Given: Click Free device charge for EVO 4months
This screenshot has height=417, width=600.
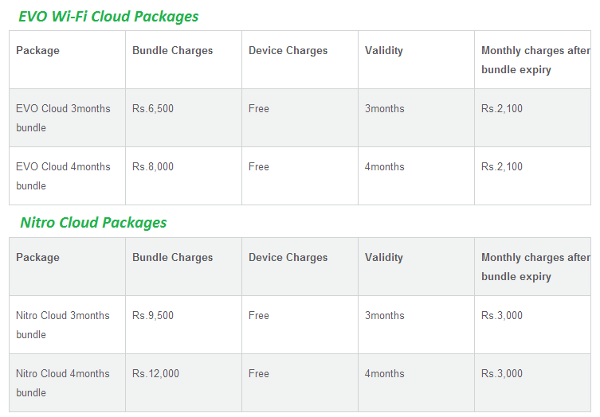Looking at the screenshot, I should tap(259, 167).
